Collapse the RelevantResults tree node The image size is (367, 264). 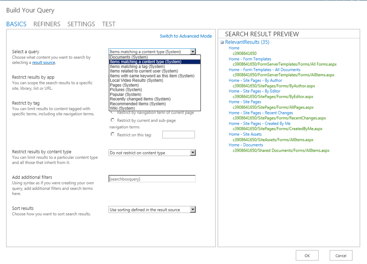point(222,42)
